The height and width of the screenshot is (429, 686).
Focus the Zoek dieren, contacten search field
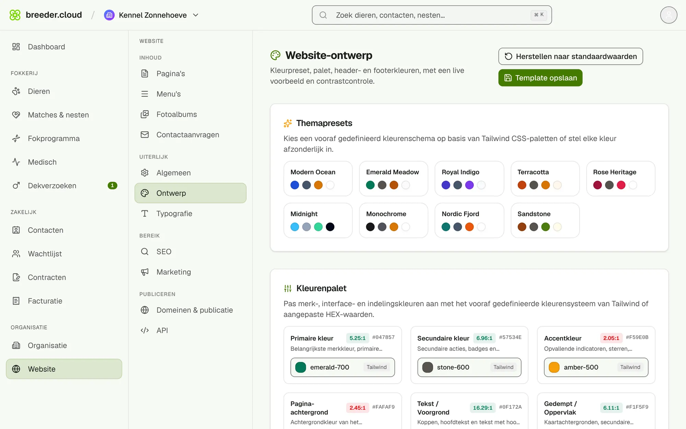click(x=432, y=15)
